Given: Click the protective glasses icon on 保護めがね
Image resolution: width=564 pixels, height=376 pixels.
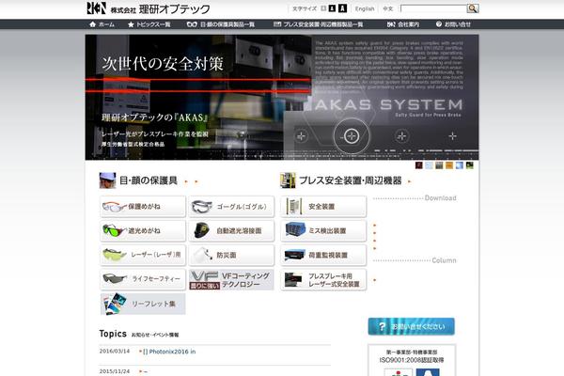Looking at the screenshot, I should 115,207.
